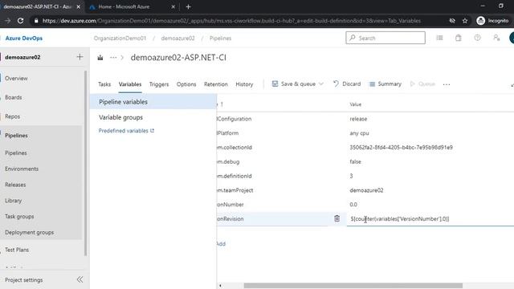
Task: Open the breadcrumb ellipsis menu
Action: tap(113, 58)
